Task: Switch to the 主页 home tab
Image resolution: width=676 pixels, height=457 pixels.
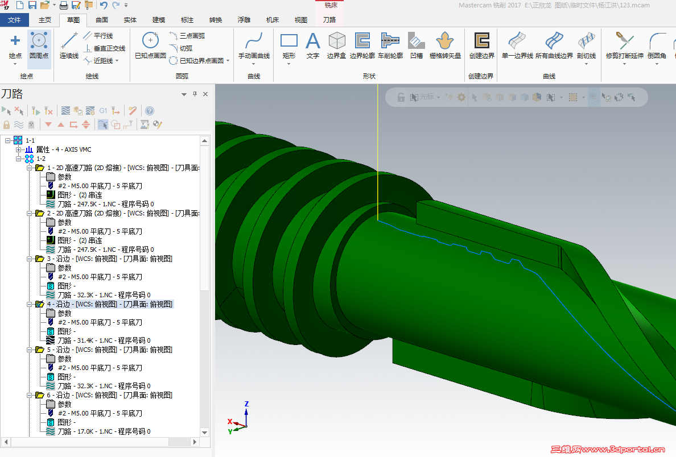Action: (x=45, y=20)
